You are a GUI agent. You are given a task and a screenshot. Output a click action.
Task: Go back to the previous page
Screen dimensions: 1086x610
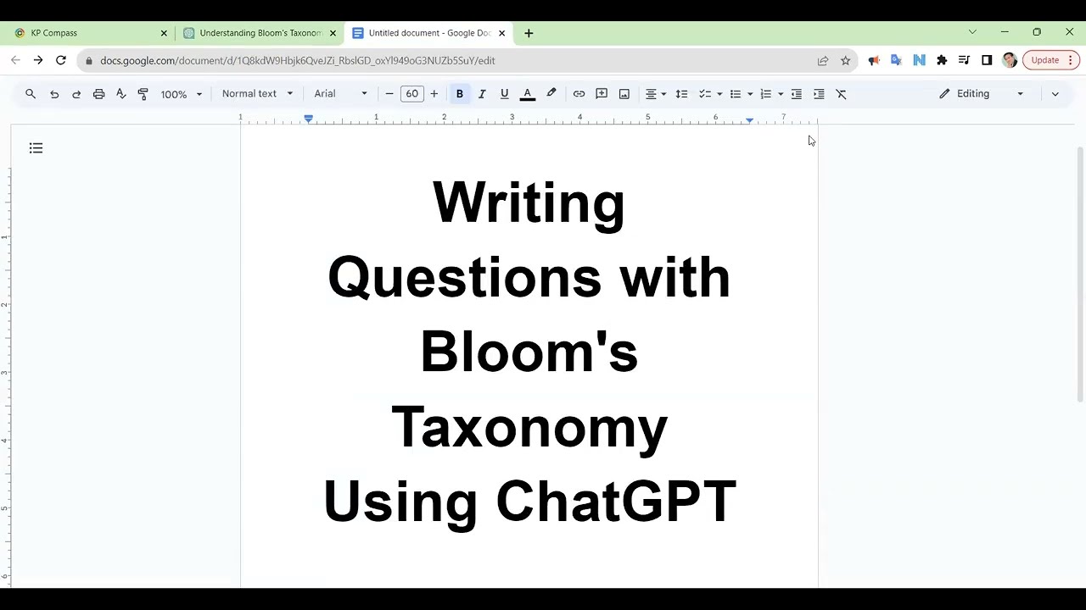[x=15, y=60]
